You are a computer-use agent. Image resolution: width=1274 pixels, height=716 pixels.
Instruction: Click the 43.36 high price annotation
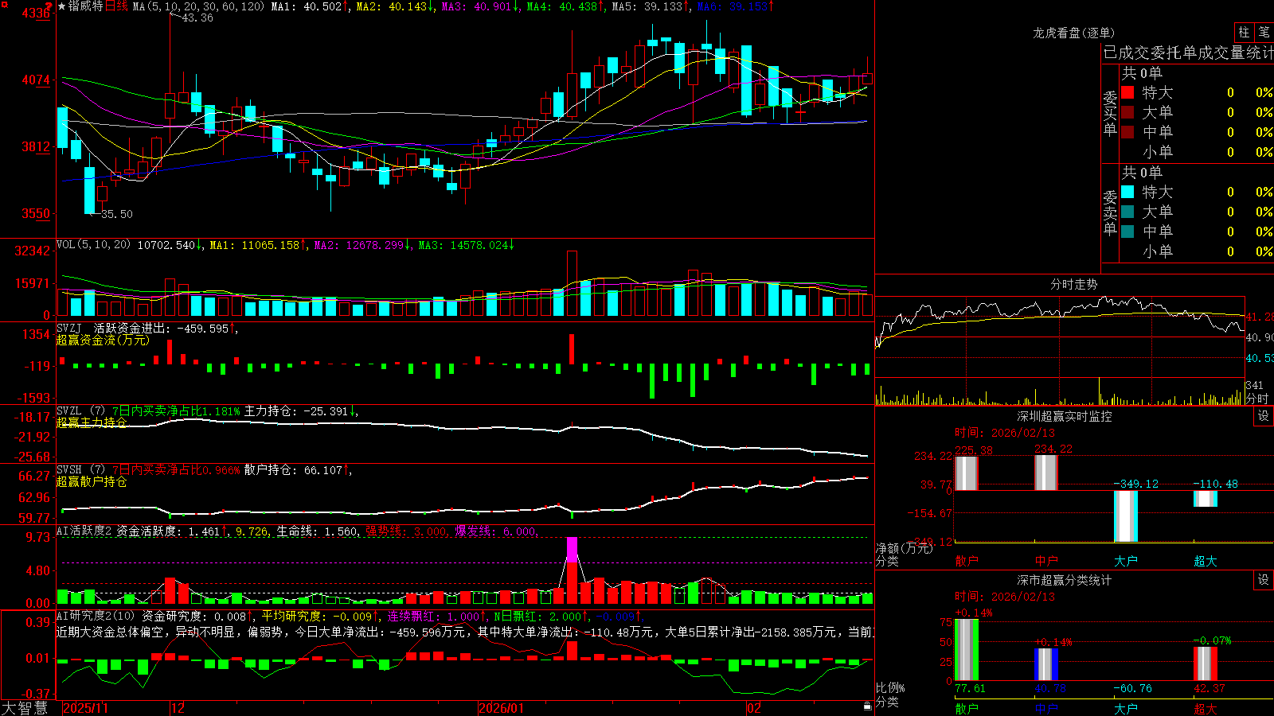(197, 18)
